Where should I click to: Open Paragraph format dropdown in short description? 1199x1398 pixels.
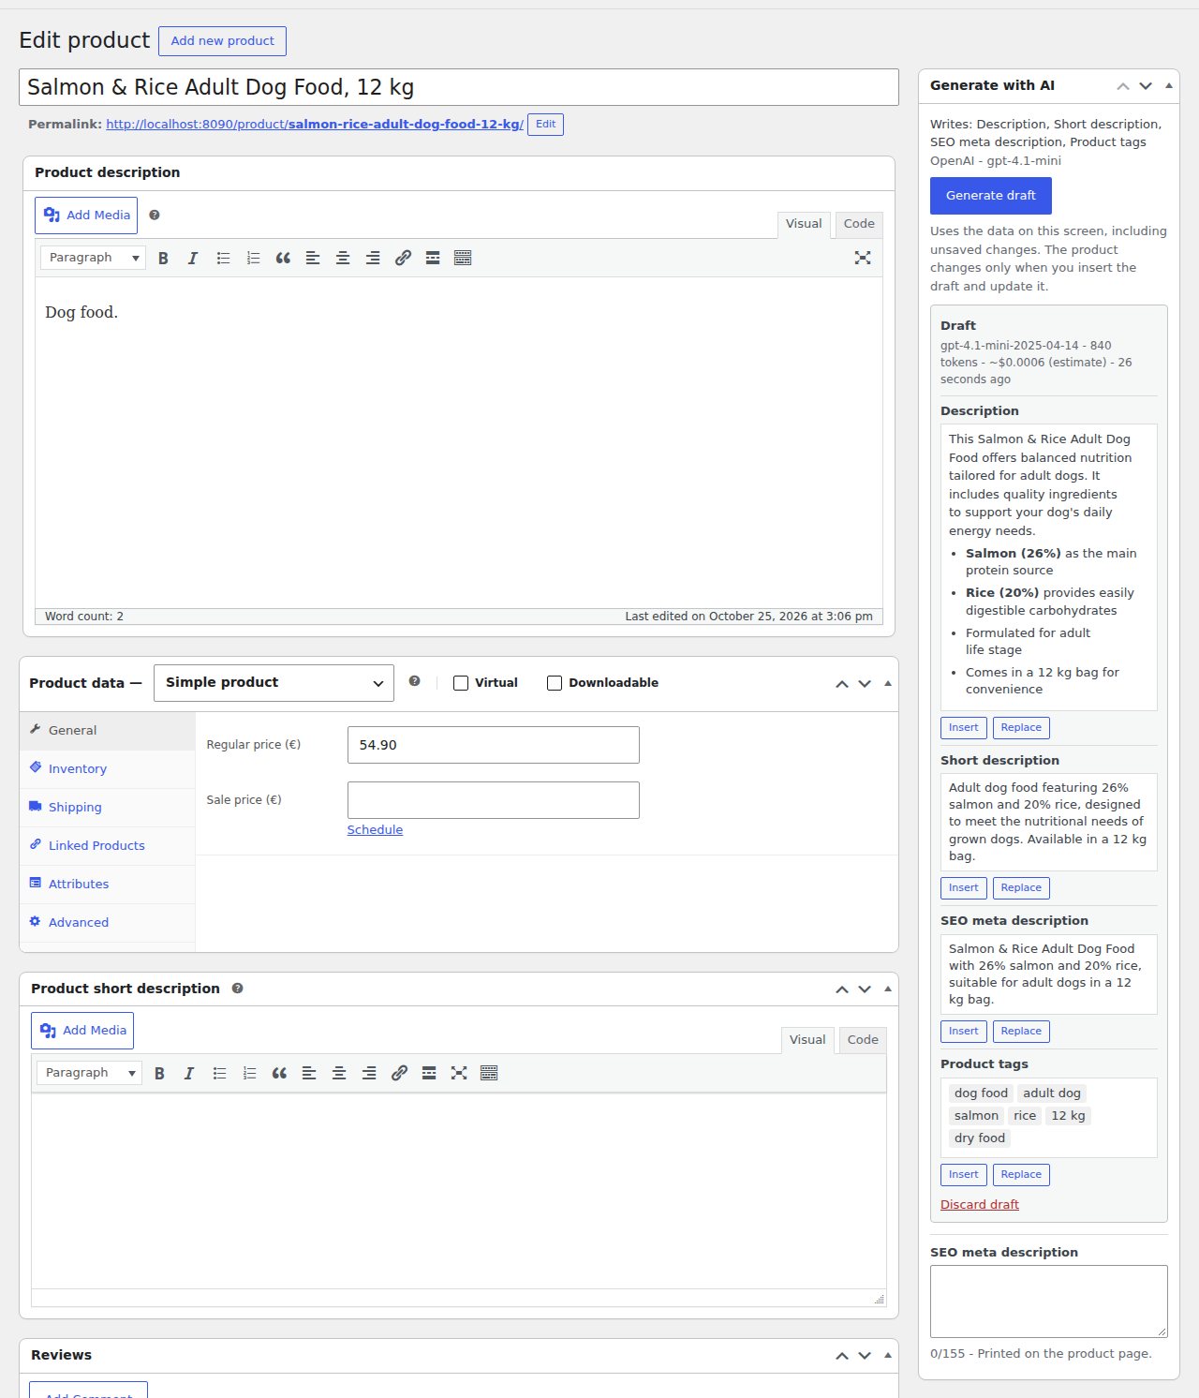(89, 1073)
